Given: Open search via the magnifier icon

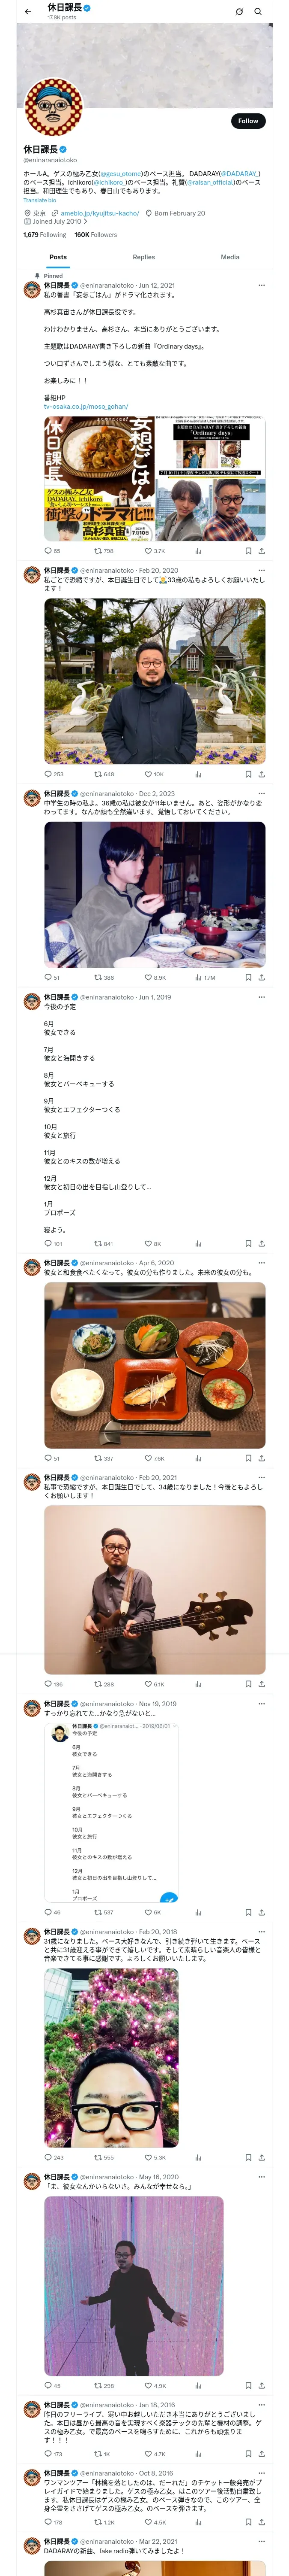Looking at the screenshot, I should 258,11.
